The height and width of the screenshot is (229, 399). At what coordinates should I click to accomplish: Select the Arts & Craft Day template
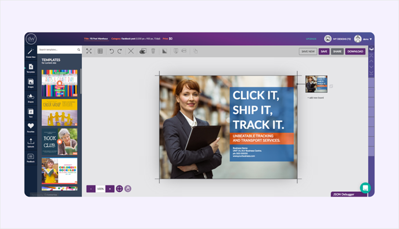point(60,83)
